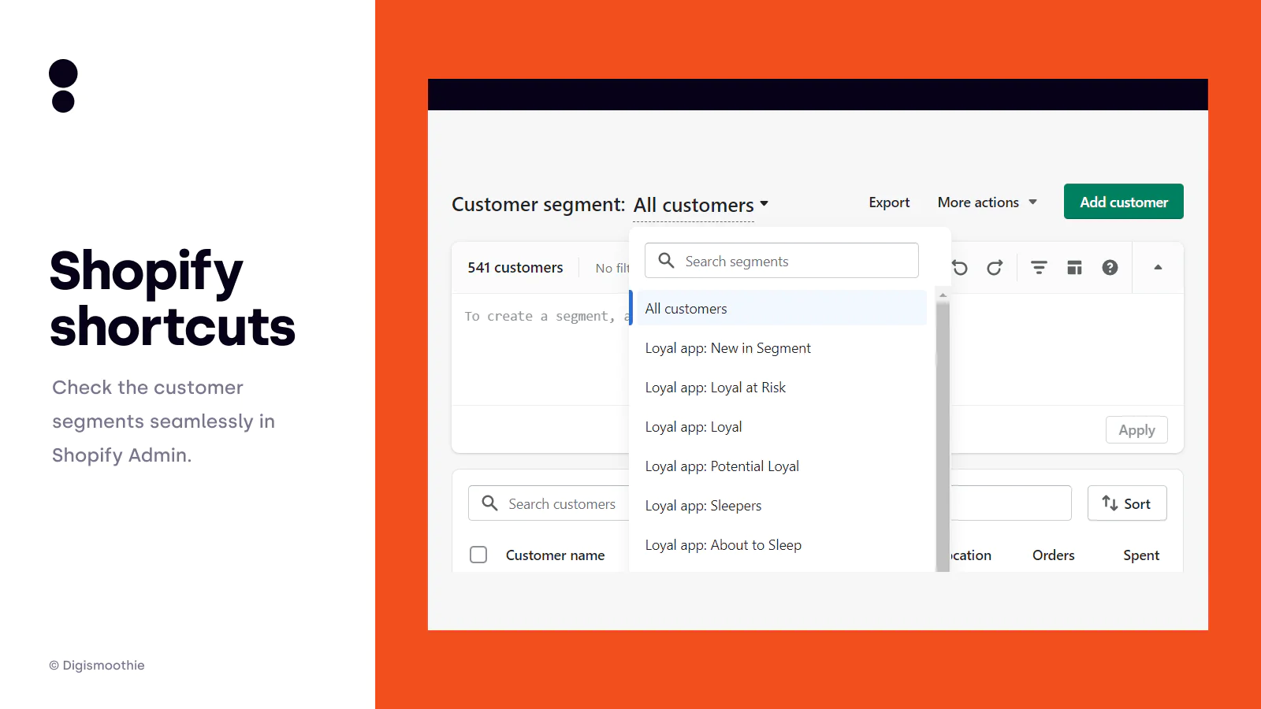Click the undo arrow icon in editor toolbar
1261x709 pixels.
click(x=959, y=268)
